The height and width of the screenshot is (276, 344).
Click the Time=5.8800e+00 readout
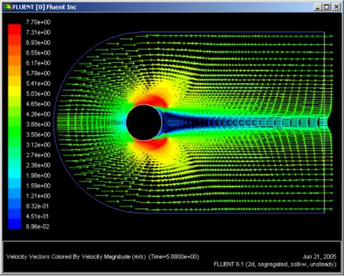[174, 256]
